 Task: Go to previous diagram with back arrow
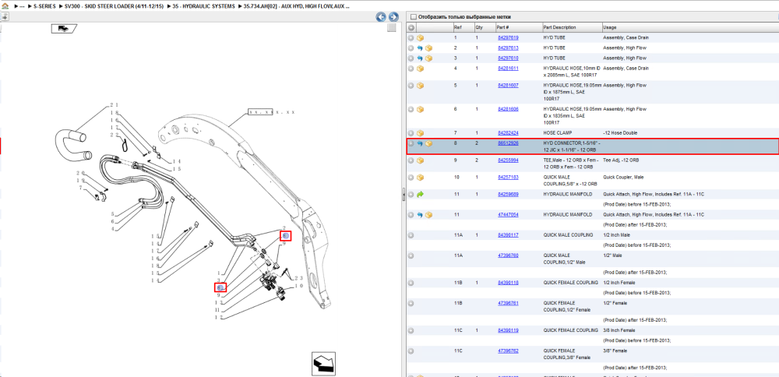point(381,17)
